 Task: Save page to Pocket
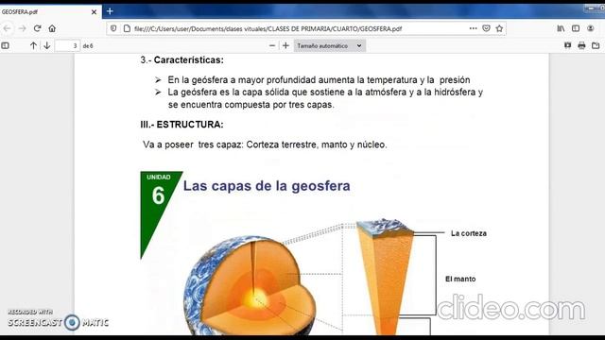click(486, 28)
